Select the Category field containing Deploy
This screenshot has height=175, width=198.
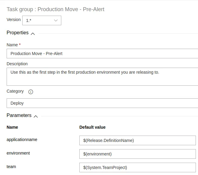click(102, 103)
